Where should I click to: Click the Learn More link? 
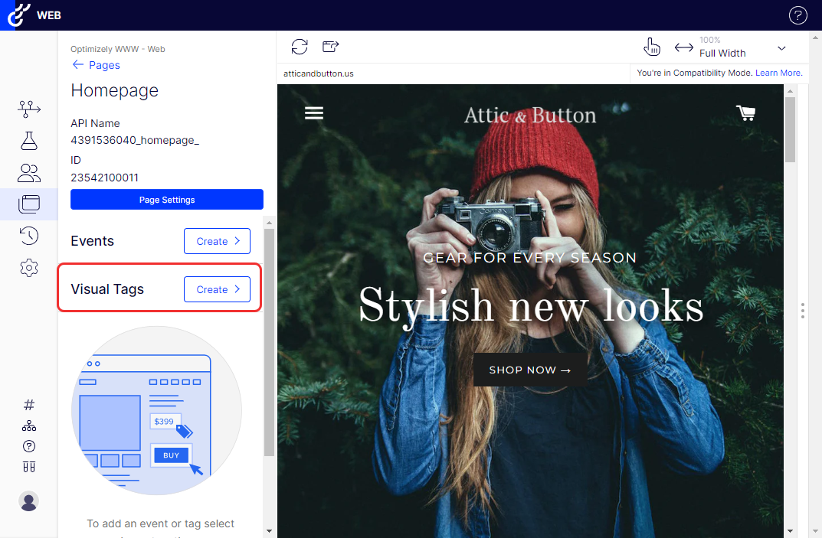coord(778,73)
